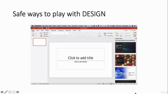The image size is (168, 94).
Task: Click the zoom in plus button
Action: [128, 84]
